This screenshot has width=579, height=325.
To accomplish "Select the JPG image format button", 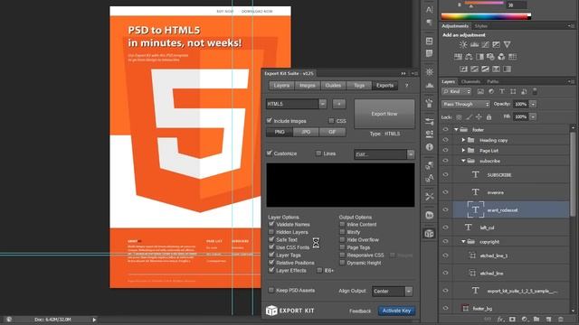I will pyautogui.click(x=306, y=132).
